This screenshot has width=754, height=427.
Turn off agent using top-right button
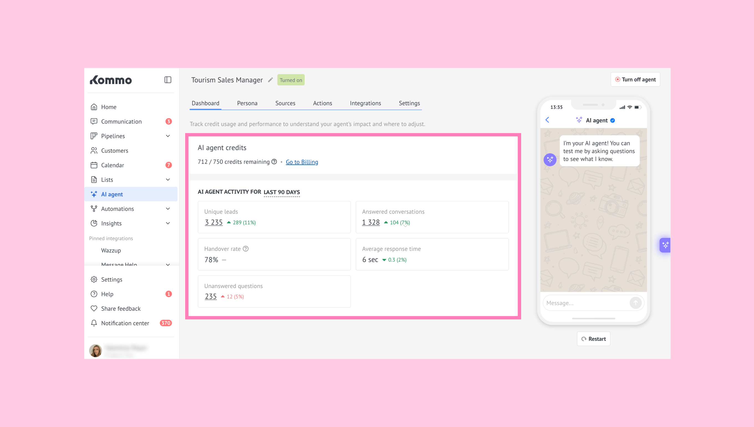pyautogui.click(x=635, y=80)
